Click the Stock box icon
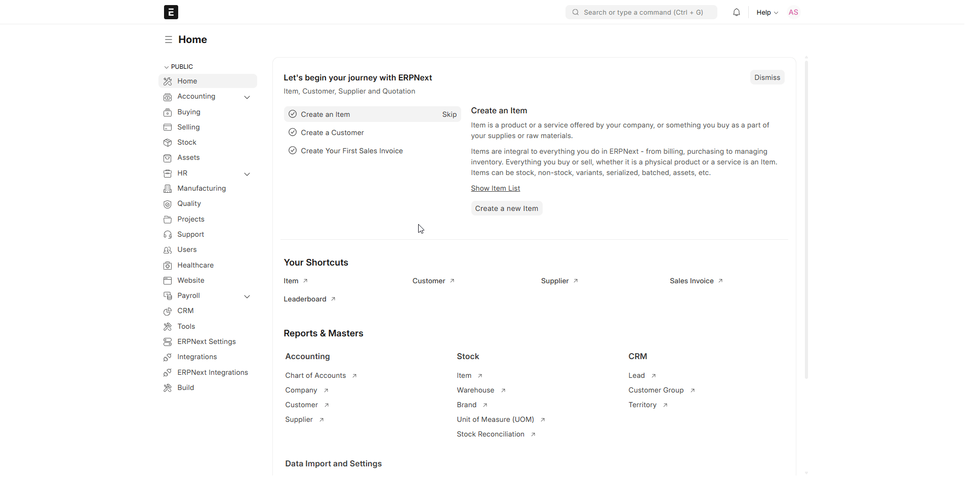The image size is (972, 478). pos(168,143)
